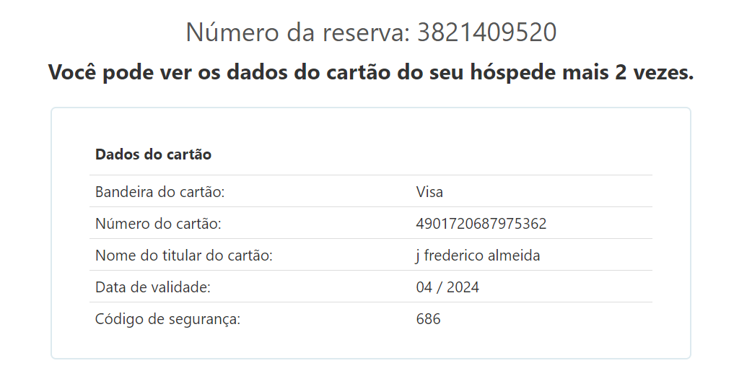Click "almeida" in the cardholder name

(515, 256)
